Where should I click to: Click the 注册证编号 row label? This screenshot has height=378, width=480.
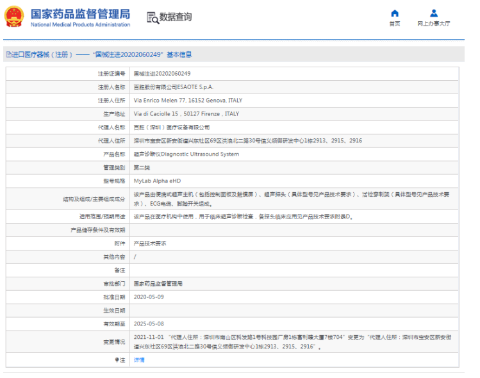coord(112,74)
